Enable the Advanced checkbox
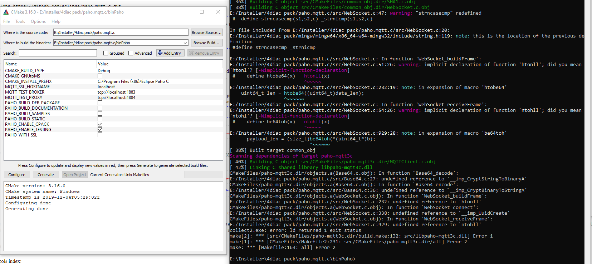This screenshot has height=264, width=592. [x=131, y=53]
